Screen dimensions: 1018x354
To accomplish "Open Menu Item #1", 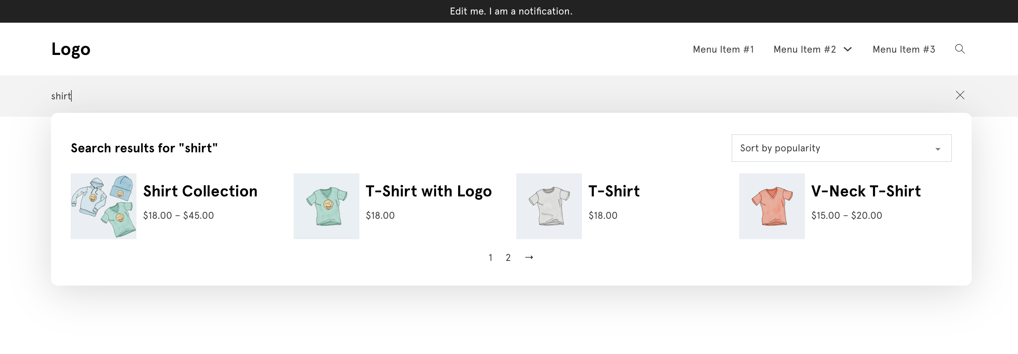I will click(x=723, y=49).
